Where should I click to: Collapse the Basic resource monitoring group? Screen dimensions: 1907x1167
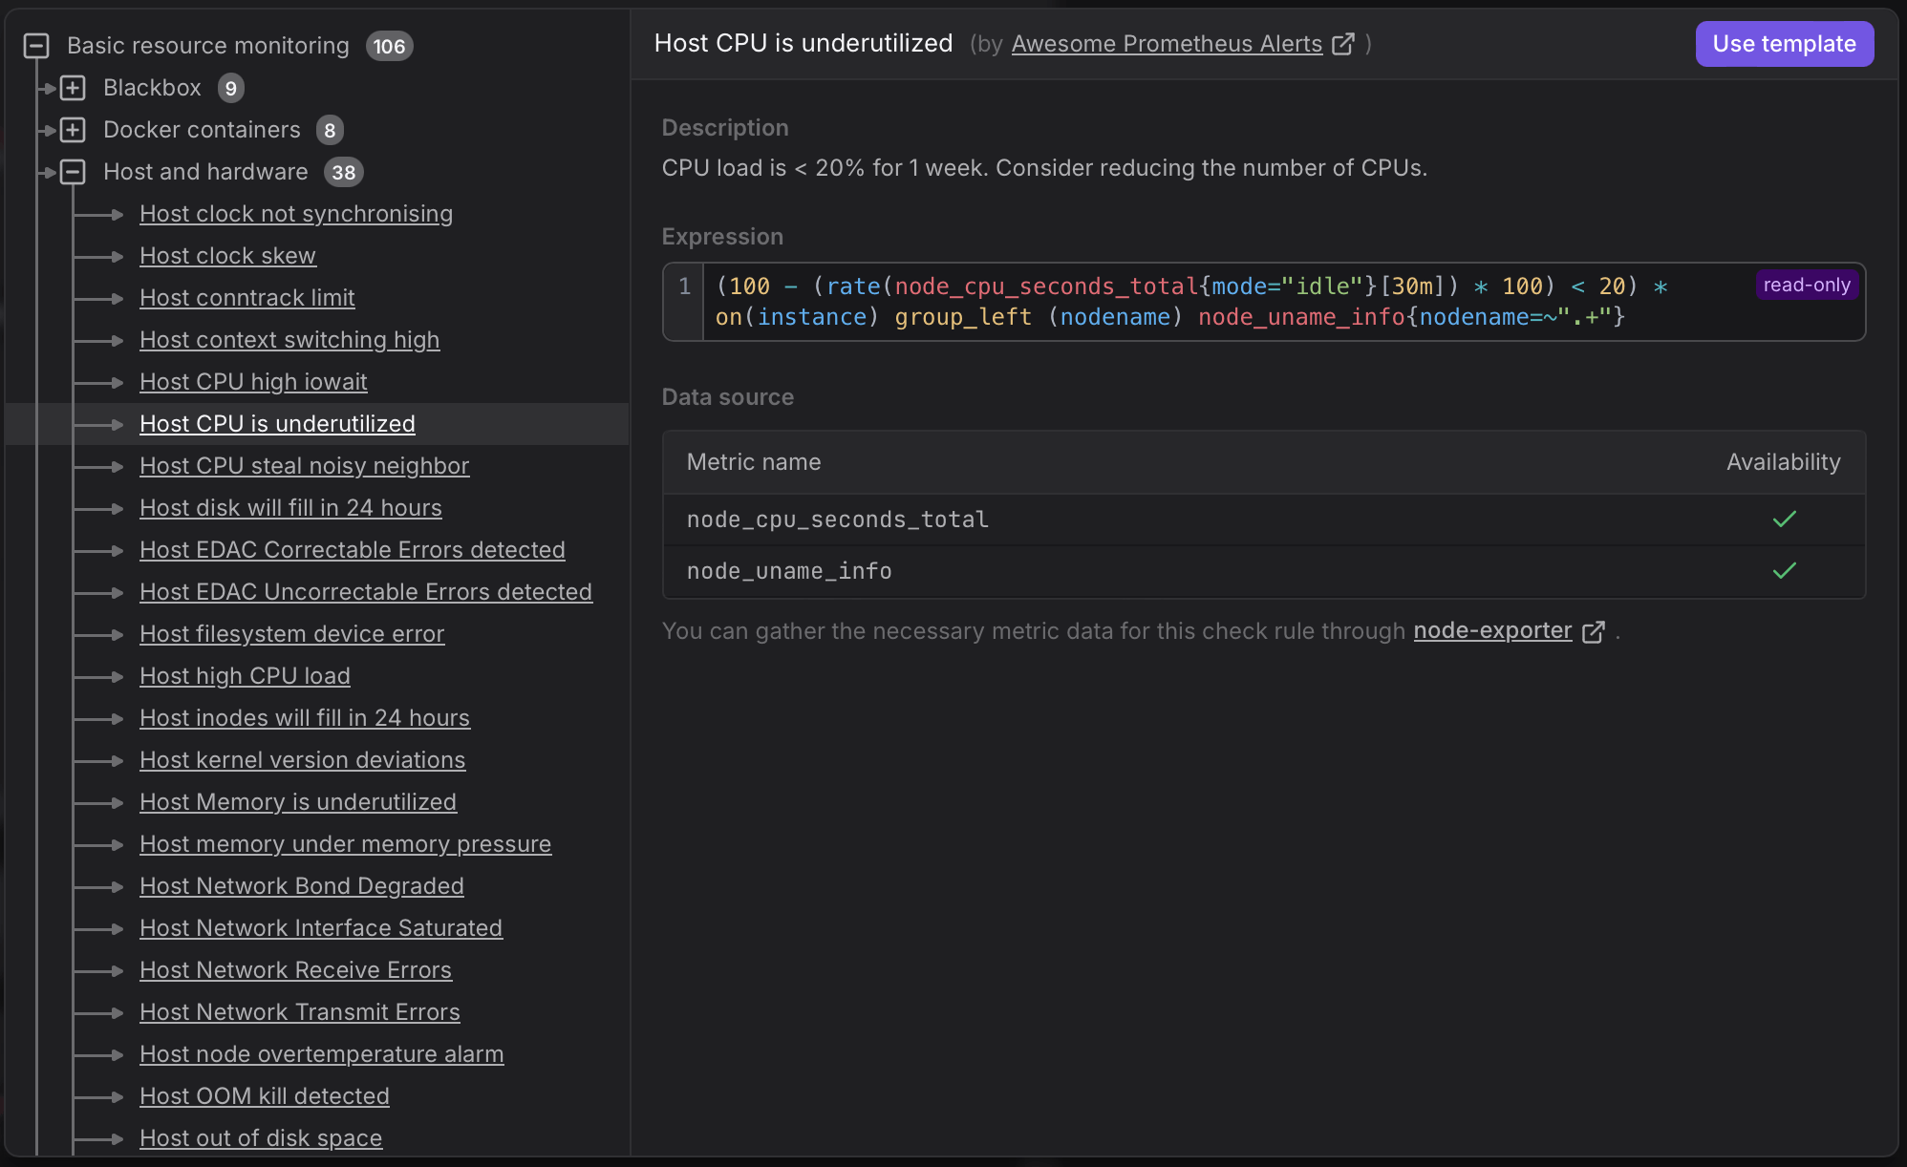(x=36, y=46)
